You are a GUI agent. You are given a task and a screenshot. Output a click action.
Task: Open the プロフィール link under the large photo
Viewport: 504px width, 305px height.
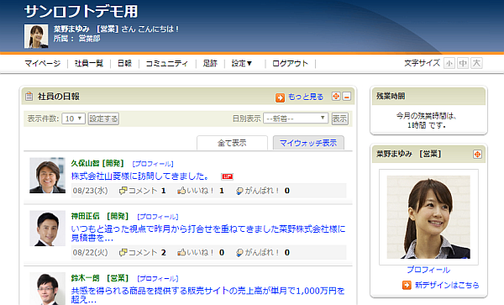click(x=428, y=270)
